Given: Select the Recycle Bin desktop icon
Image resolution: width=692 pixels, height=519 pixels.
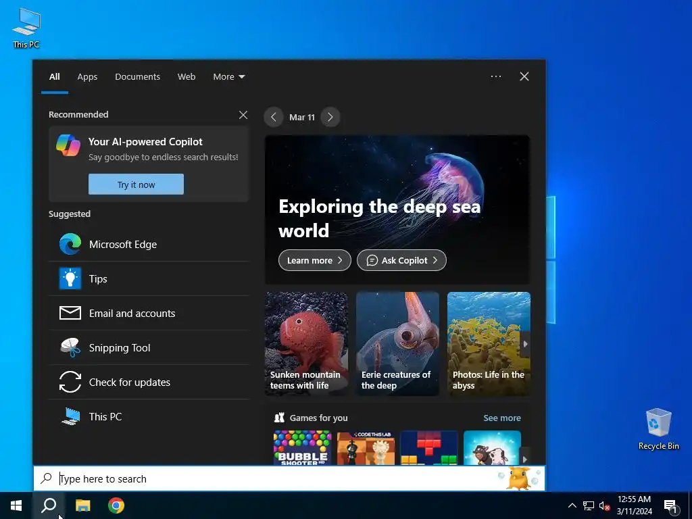Looking at the screenshot, I should (x=658, y=429).
